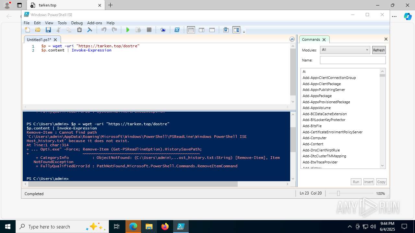This screenshot has width=415, height=233.
Task: Open the Help menu
Action: [111, 23]
